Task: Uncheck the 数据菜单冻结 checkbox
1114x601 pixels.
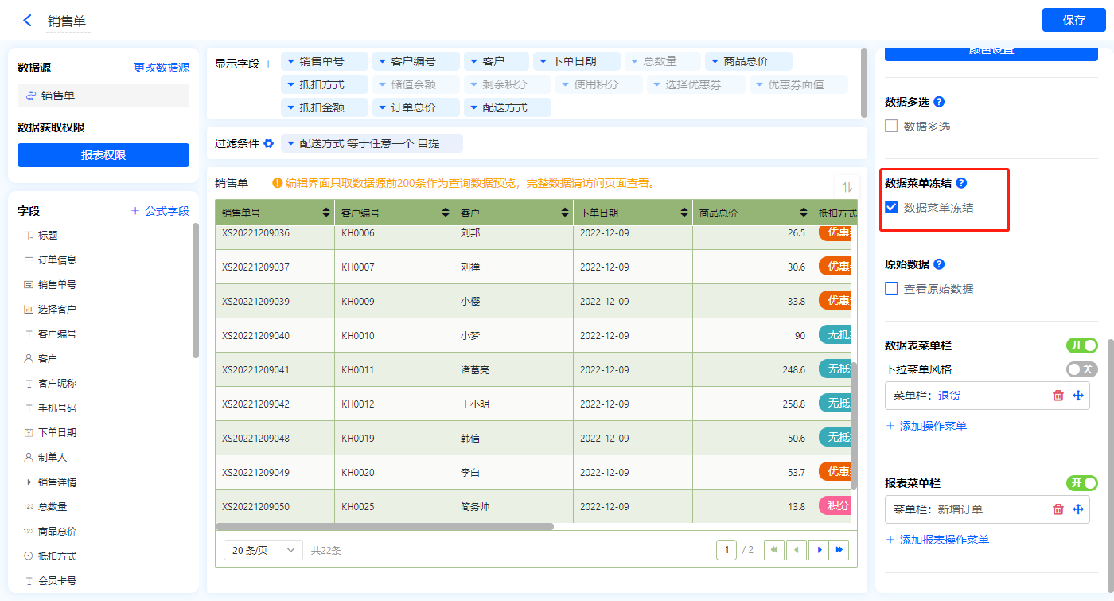Action: click(891, 208)
